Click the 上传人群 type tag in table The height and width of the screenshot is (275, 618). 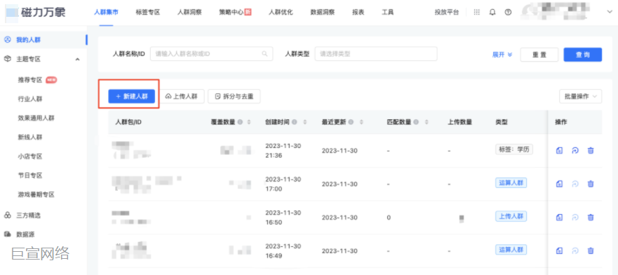511,216
